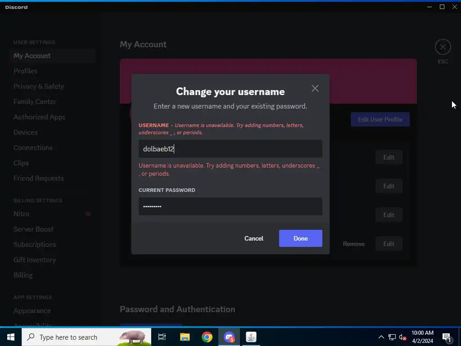Close the Change your username dialog

pyautogui.click(x=315, y=88)
